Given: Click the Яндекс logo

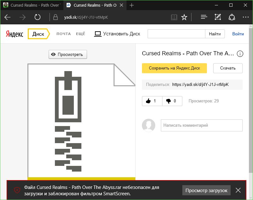Looking at the screenshot, I should pyautogui.click(x=15, y=34).
